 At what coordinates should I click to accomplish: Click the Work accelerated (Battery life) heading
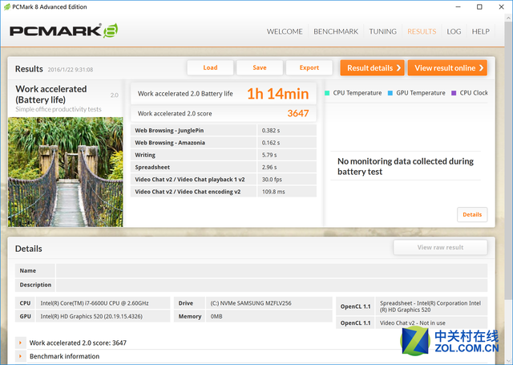pyautogui.click(x=51, y=95)
